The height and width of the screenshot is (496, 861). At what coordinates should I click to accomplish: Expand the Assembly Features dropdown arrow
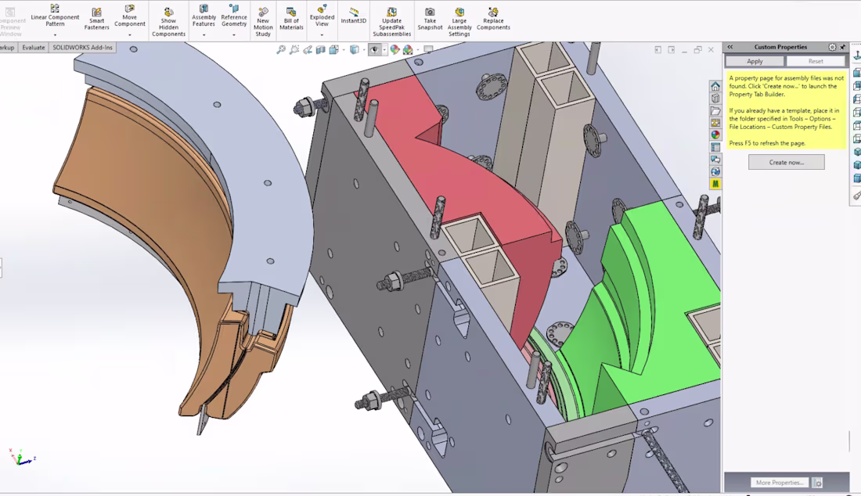(x=204, y=34)
